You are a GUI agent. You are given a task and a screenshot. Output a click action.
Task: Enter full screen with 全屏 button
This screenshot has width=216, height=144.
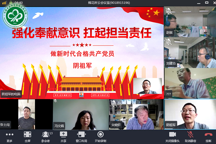[27, 136]
